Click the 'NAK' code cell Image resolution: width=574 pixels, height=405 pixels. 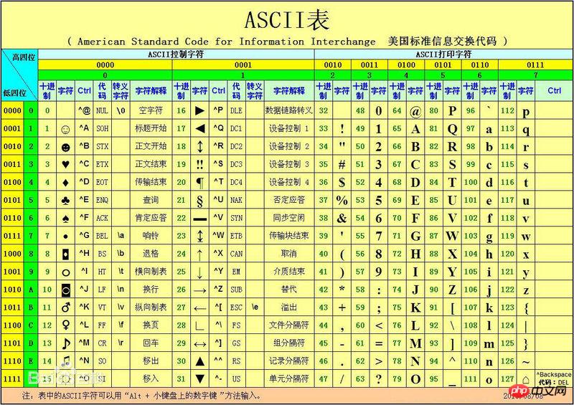tap(237, 200)
